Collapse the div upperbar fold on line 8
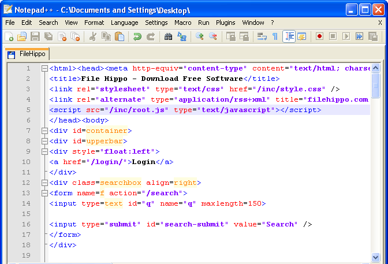Viewport: 388px width, 264px height. tap(44, 141)
